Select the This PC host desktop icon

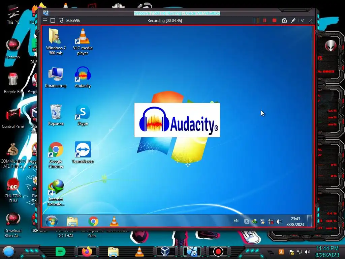tap(13, 15)
